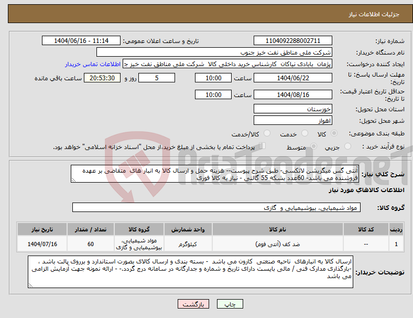Click the شماره نیاز label

tap(390, 41)
